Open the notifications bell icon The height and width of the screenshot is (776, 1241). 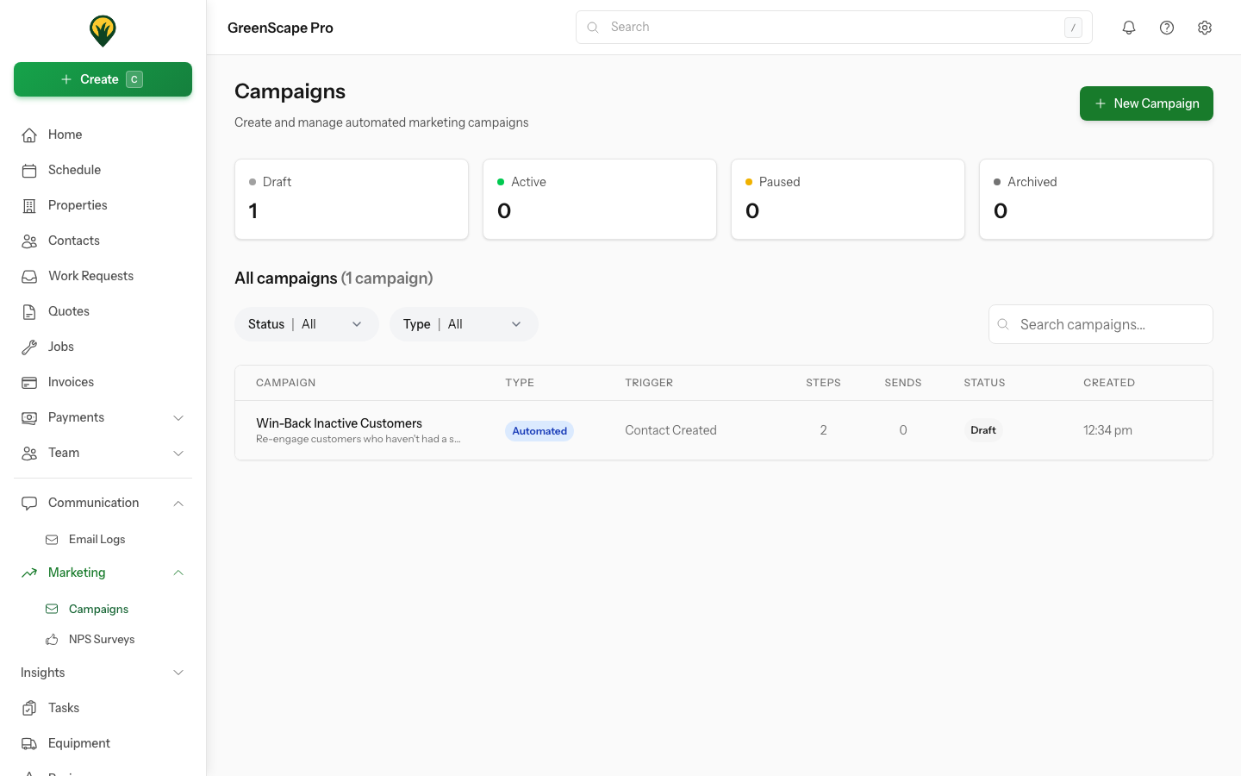click(1129, 27)
